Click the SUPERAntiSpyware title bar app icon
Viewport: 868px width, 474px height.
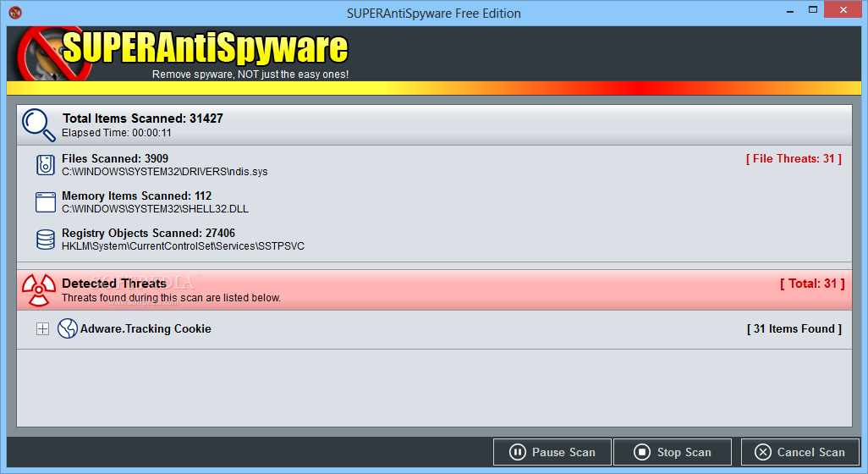pos(15,12)
